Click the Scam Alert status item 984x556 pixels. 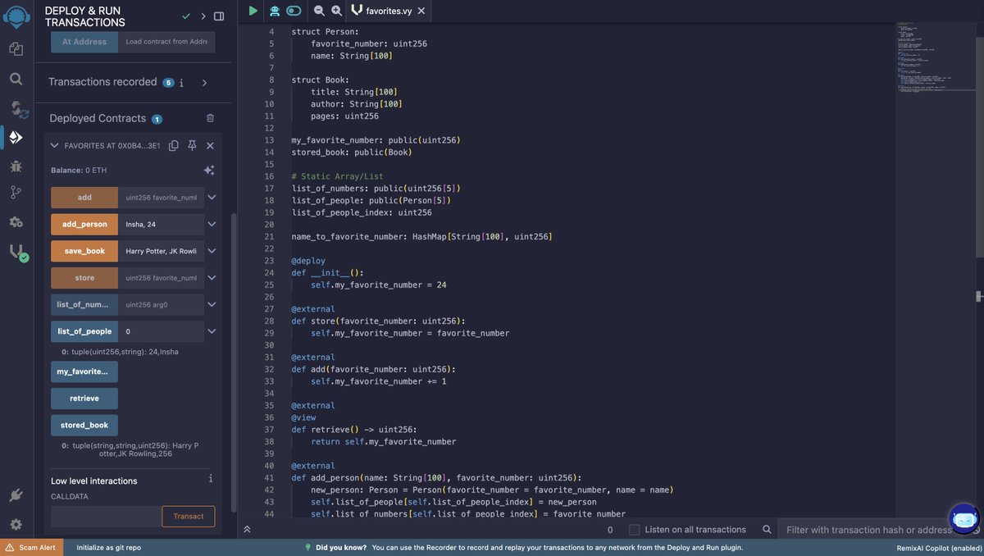30,547
